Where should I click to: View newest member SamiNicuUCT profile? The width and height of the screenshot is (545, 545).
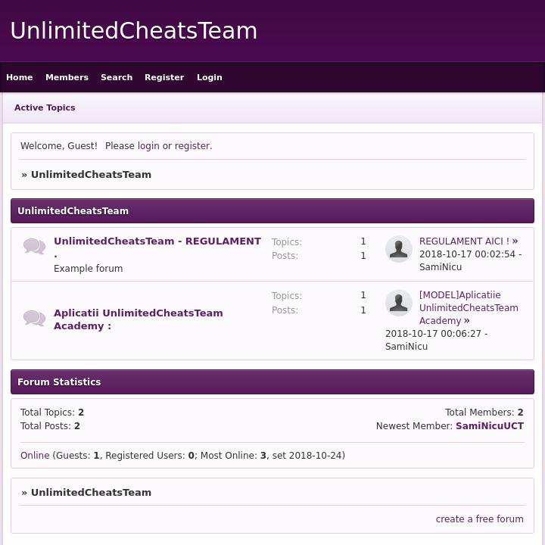click(x=490, y=426)
